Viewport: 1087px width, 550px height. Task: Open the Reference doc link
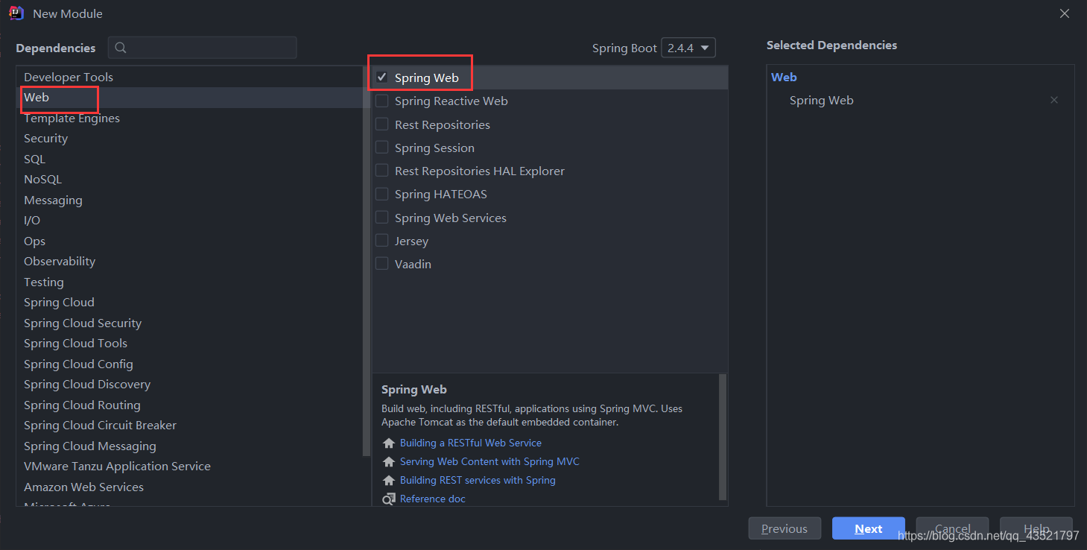pos(433,499)
